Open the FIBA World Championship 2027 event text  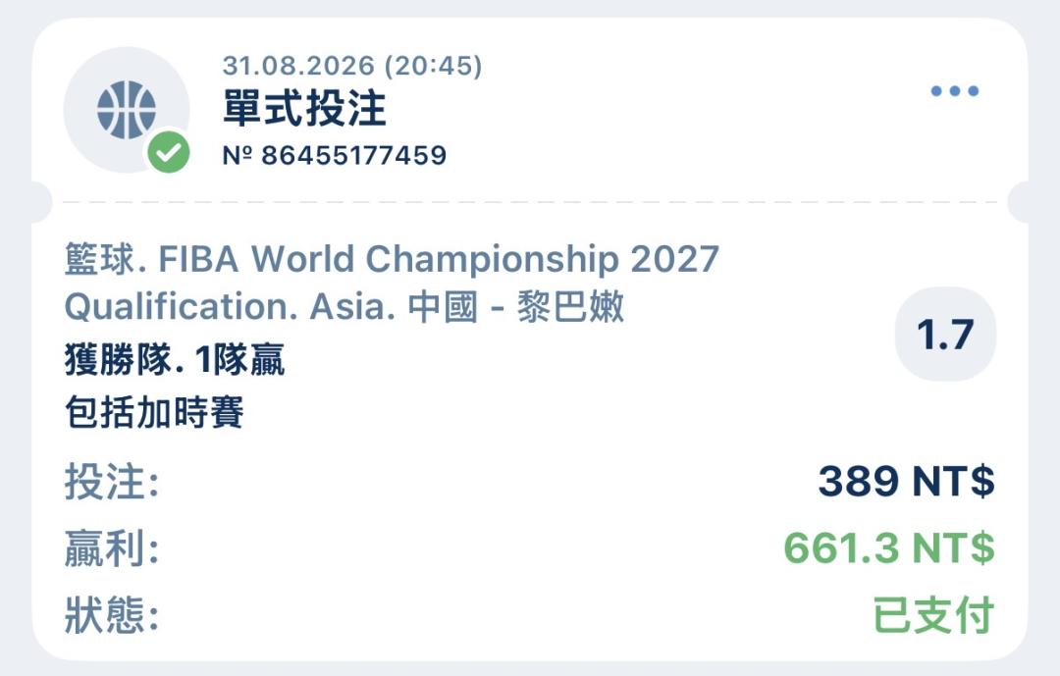click(439, 259)
